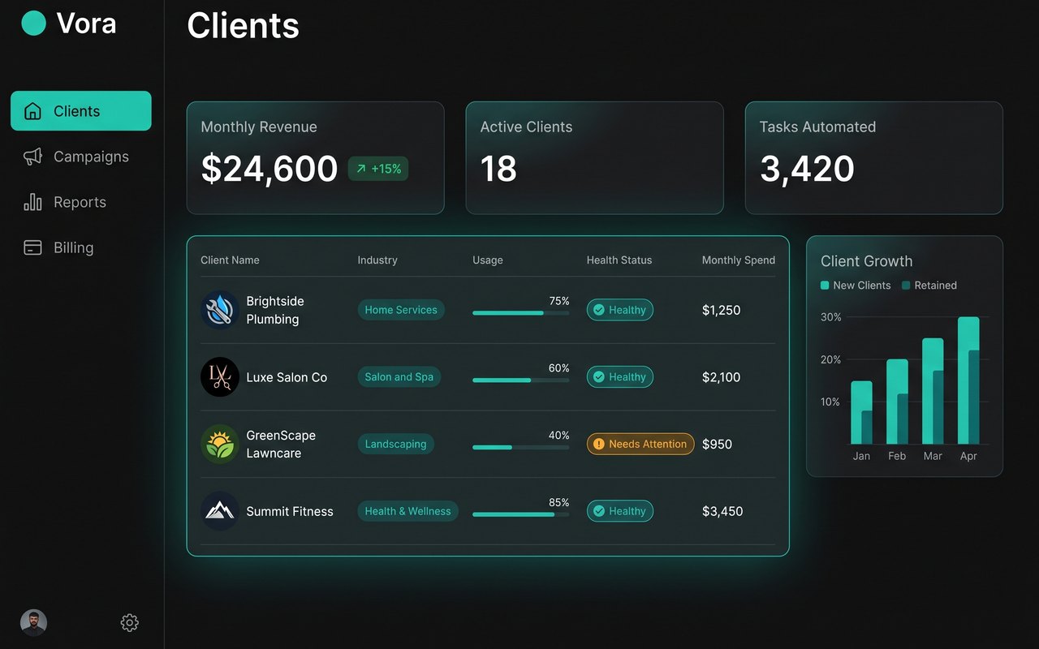
Task: Click the user avatar in sidebar
Action: [33, 622]
